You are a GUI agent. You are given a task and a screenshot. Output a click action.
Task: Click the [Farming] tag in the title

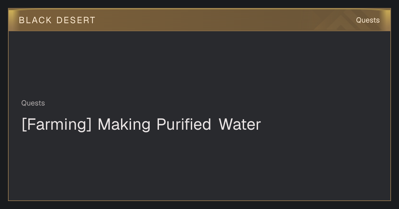[57, 124]
